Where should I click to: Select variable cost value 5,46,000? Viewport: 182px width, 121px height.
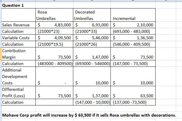tap(92, 38)
